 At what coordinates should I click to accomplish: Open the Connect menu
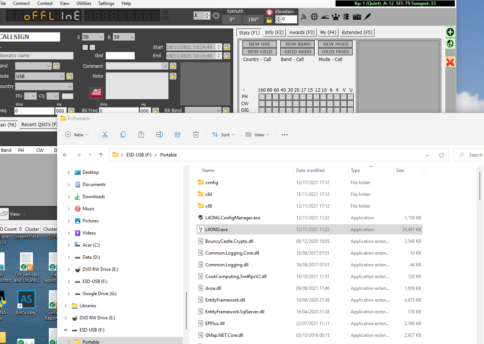point(22,3)
